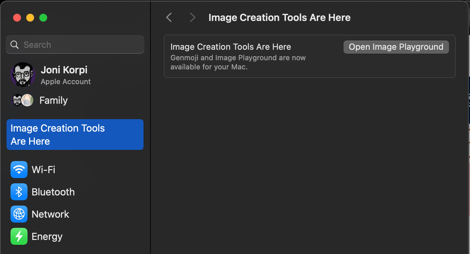Click the magnifying glass search icon
The width and height of the screenshot is (470, 254).
pyautogui.click(x=14, y=45)
